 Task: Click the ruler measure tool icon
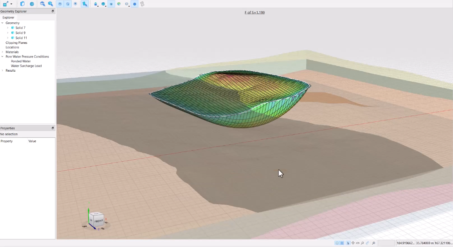click(367, 243)
